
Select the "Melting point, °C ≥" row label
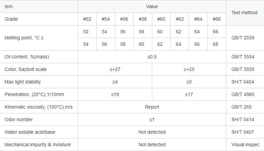[24, 38]
